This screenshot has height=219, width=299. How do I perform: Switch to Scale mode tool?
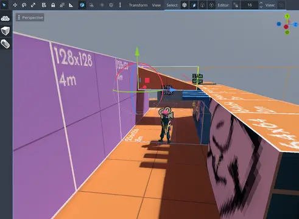coord(33,5)
